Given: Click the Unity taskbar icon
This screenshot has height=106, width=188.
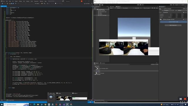Looking at the screenshot, I should 67,105.
